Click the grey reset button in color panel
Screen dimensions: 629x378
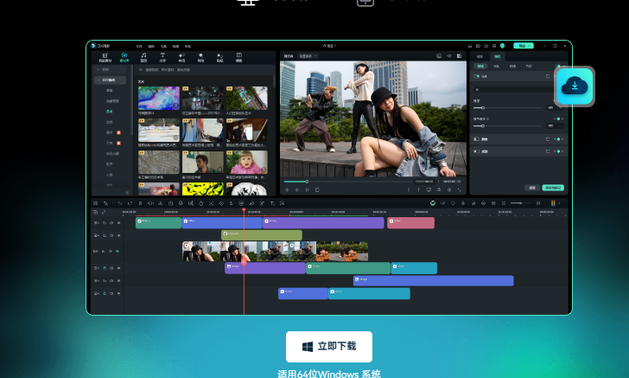click(532, 188)
